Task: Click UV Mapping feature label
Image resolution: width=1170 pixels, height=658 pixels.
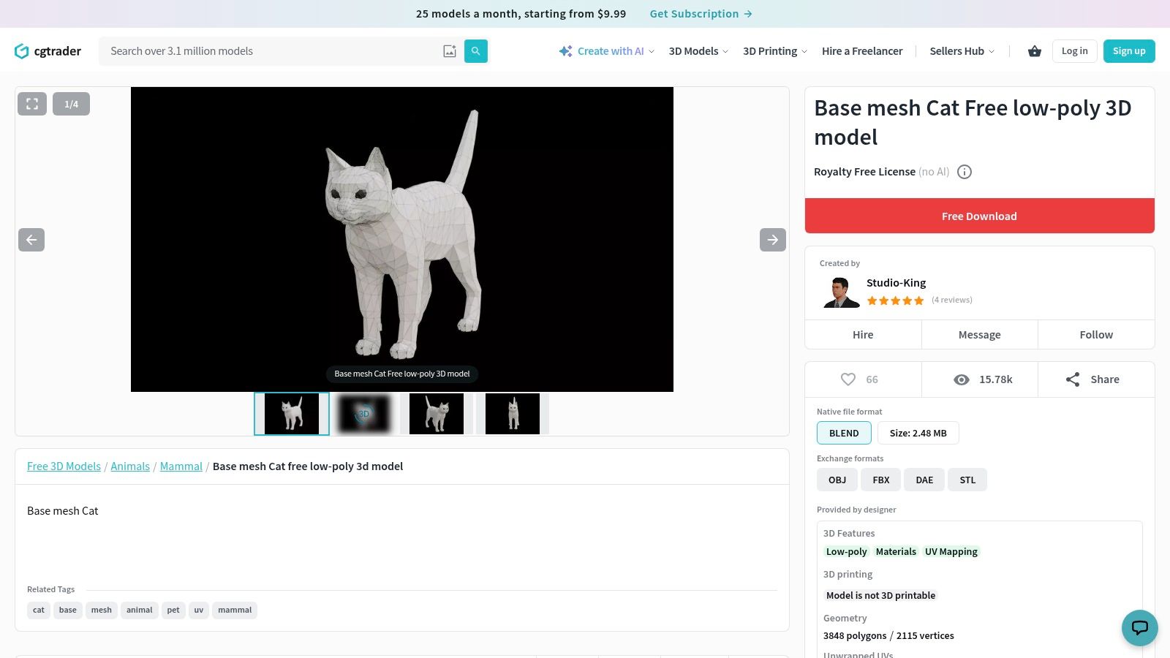Action: 951,552
